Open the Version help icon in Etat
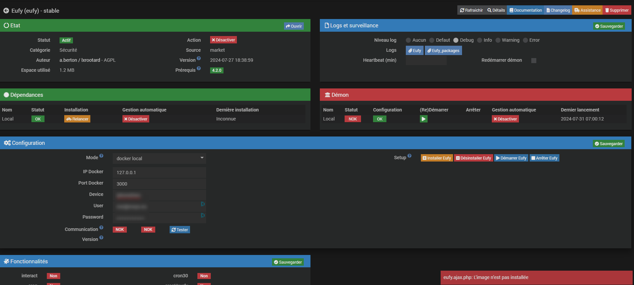634x285 pixels. point(199,58)
